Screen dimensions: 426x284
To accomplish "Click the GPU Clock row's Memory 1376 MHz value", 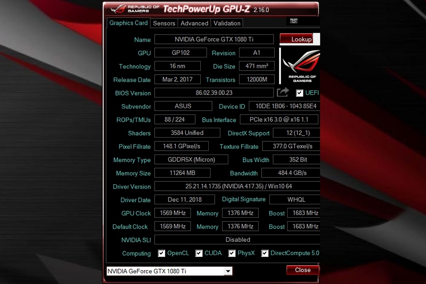I will [x=240, y=213].
